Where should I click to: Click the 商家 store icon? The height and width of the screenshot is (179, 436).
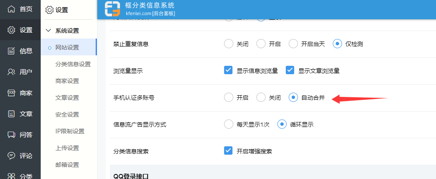coord(12,93)
